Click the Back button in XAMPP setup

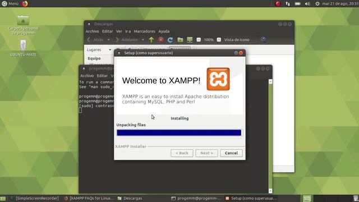point(182,153)
